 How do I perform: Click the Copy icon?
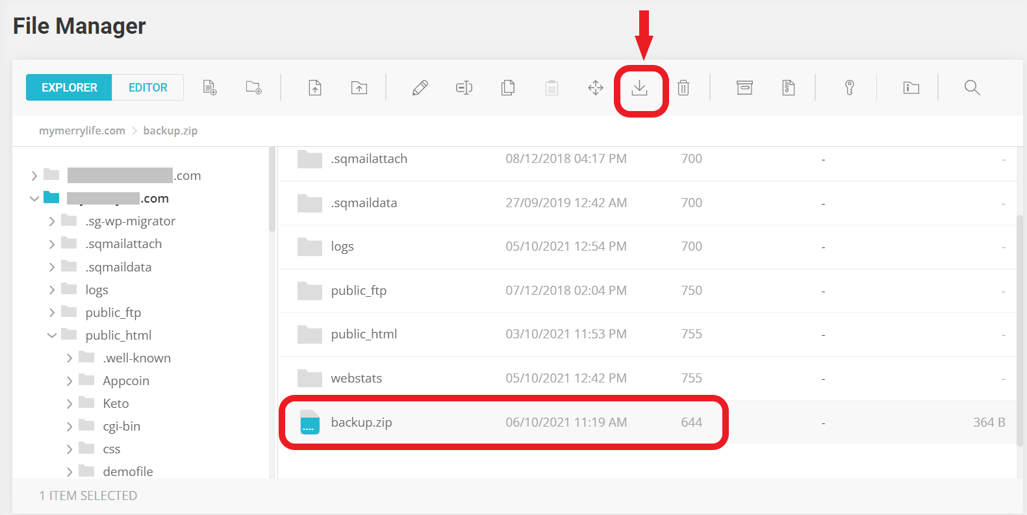[x=508, y=88]
